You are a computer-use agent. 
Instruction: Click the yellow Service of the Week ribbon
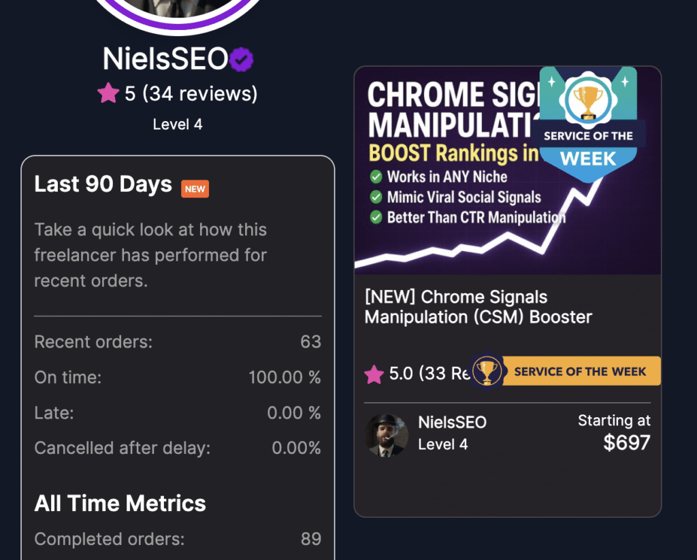579,372
